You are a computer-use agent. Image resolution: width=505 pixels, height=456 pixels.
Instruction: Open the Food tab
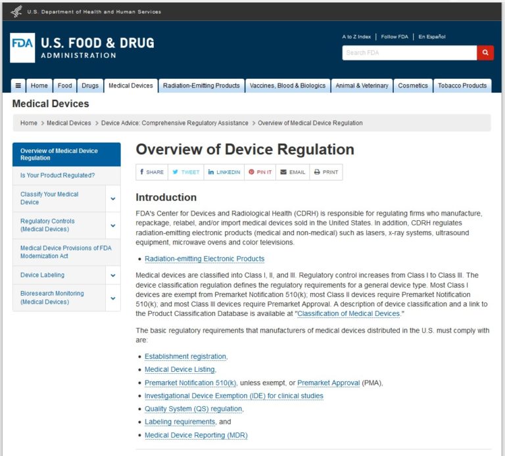[x=64, y=85]
